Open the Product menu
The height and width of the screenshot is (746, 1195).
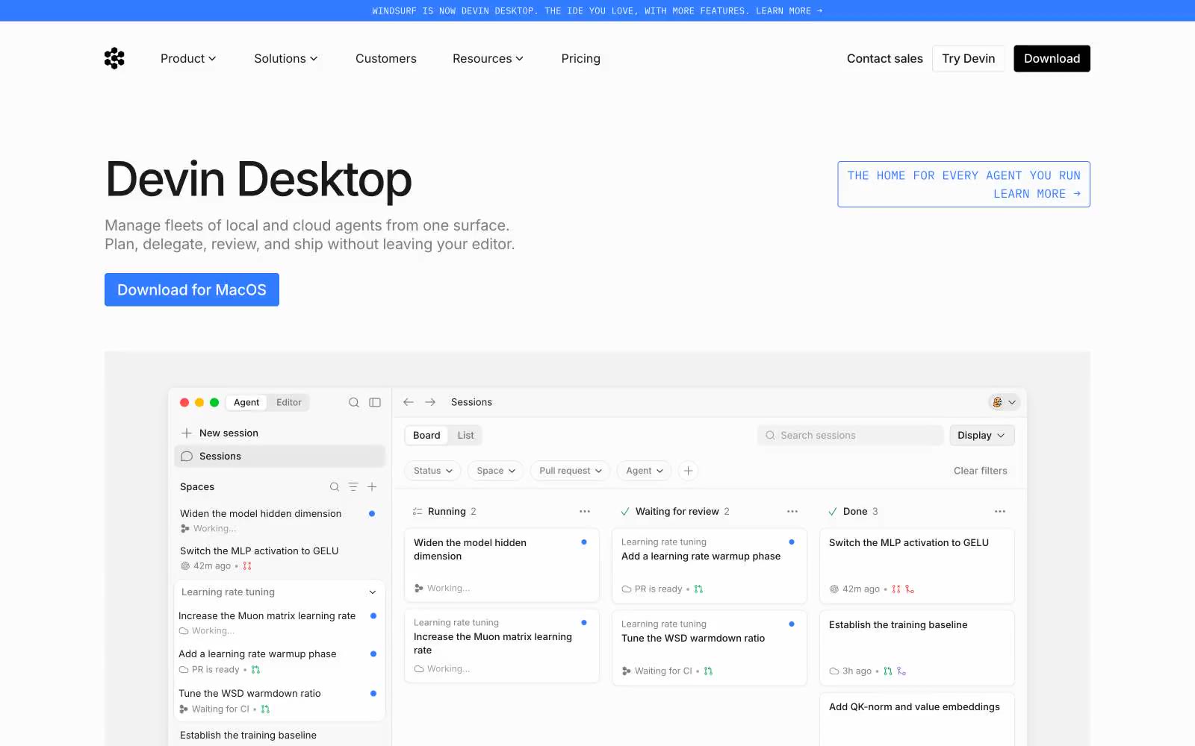pos(188,58)
